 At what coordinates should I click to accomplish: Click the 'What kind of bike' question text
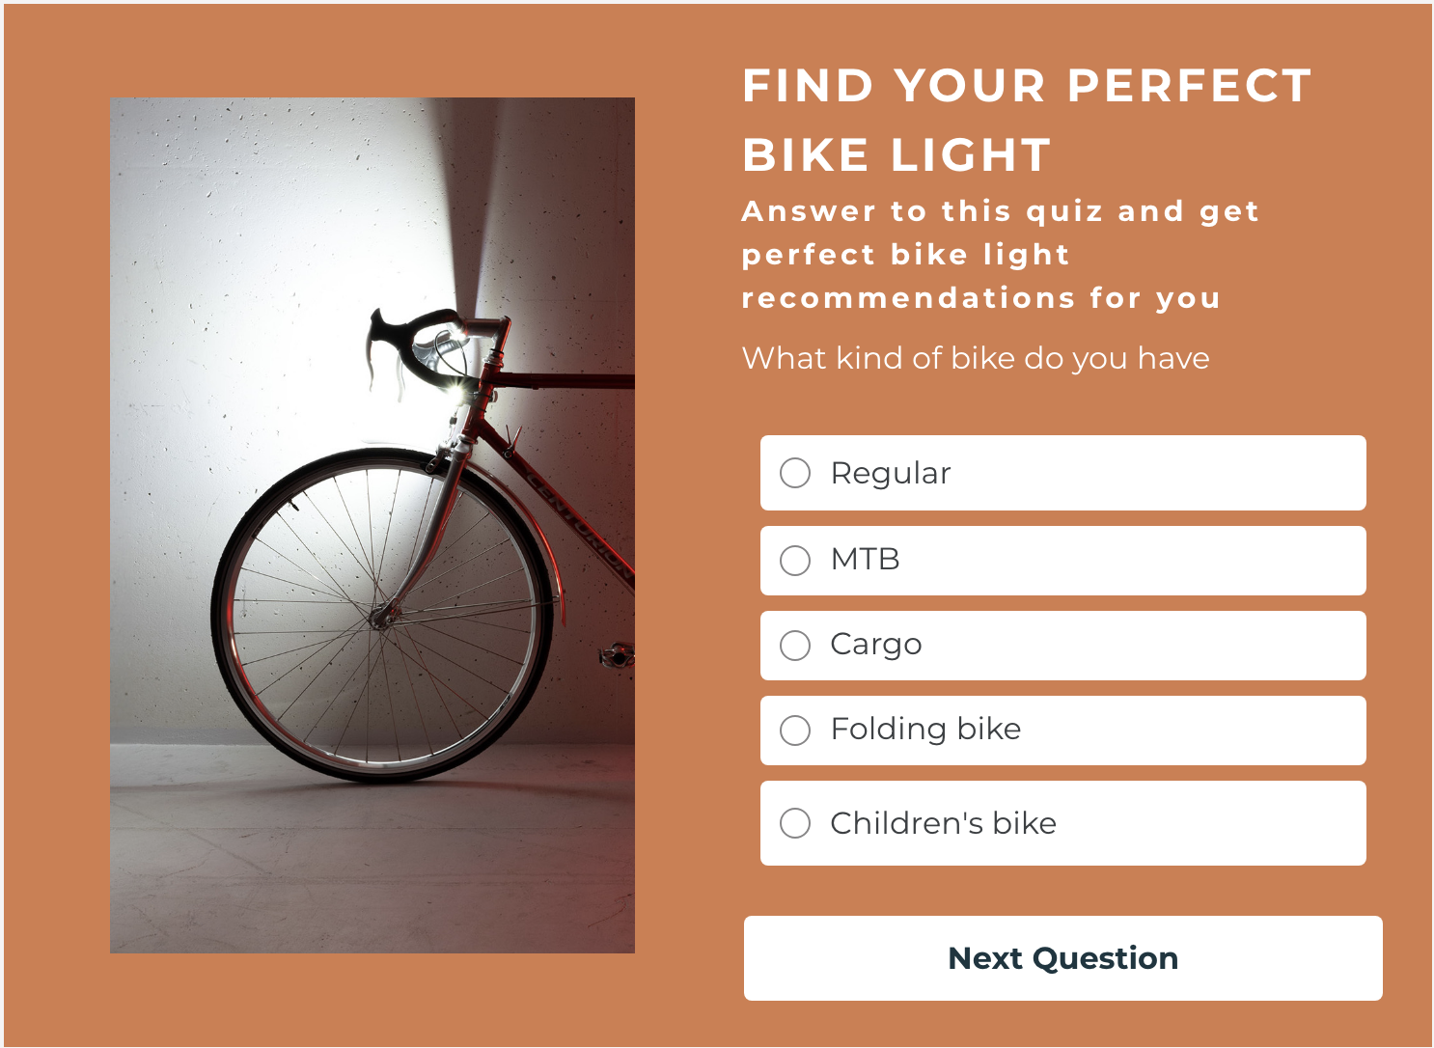coord(976,358)
